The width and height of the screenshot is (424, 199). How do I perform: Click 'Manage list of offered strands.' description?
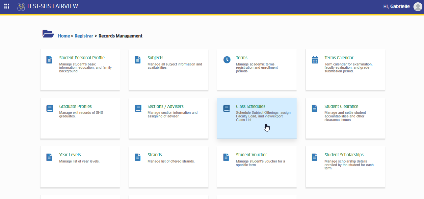[171, 162]
